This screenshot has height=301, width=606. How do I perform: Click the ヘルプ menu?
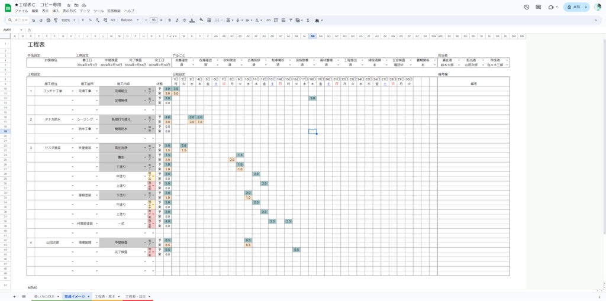pyautogui.click(x=129, y=11)
